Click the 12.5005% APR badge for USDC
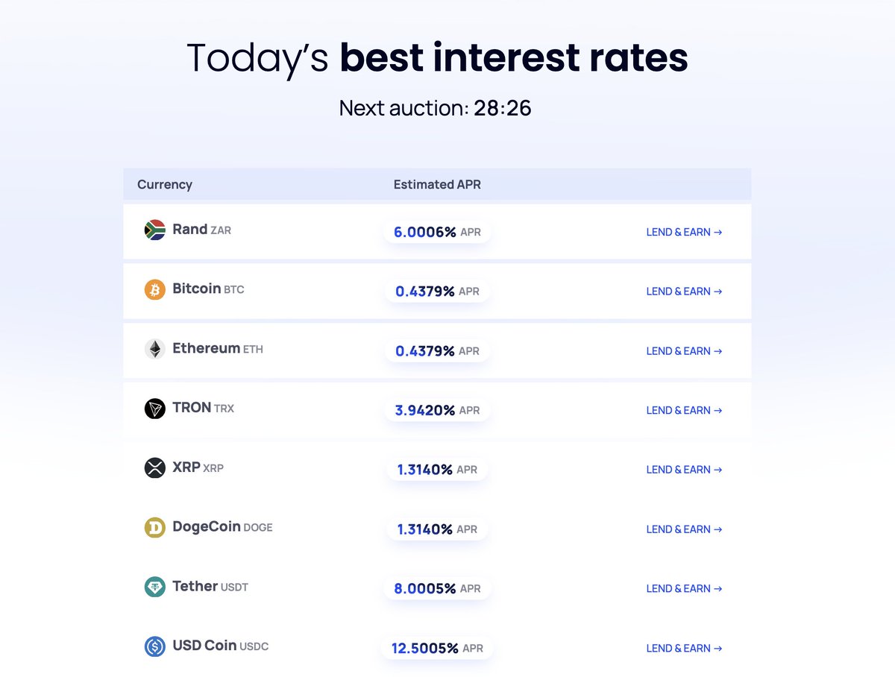This screenshot has width=895, height=677. [437, 648]
